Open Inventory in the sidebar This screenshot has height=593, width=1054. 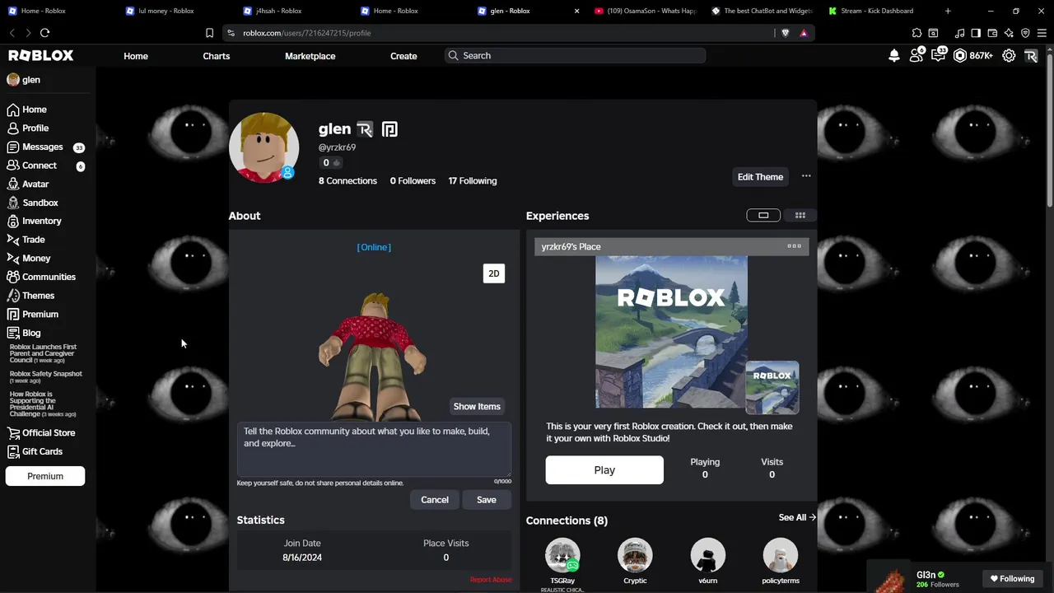pyautogui.click(x=42, y=222)
